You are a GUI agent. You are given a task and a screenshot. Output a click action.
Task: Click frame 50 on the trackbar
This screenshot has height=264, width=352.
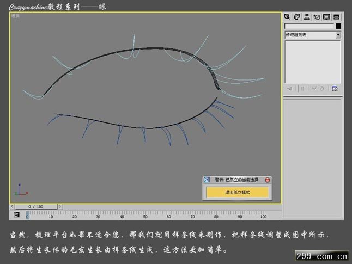click(145, 217)
